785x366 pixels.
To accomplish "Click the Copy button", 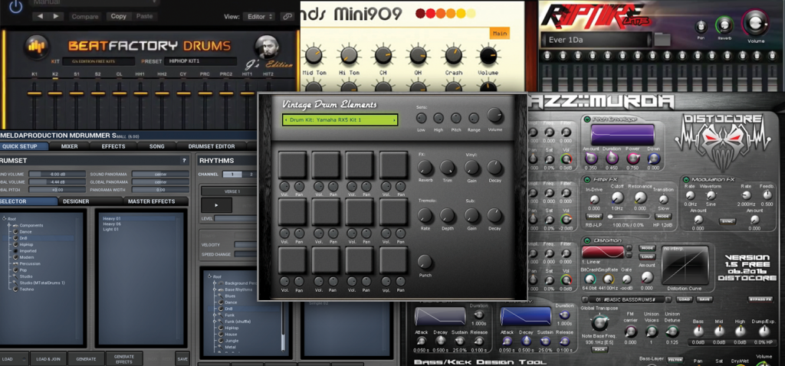I will [x=119, y=17].
